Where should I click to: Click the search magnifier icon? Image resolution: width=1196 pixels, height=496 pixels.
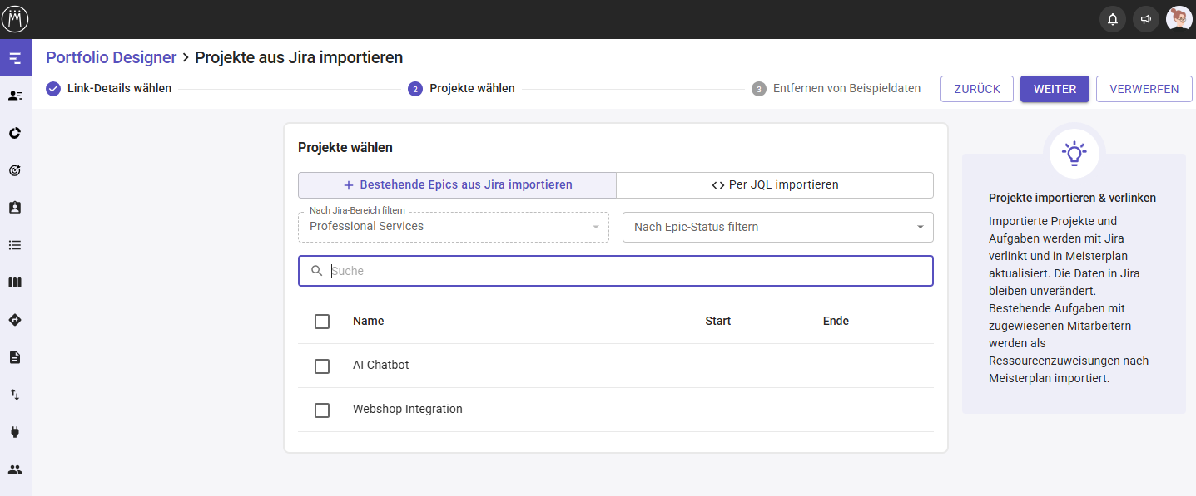click(316, 271)
